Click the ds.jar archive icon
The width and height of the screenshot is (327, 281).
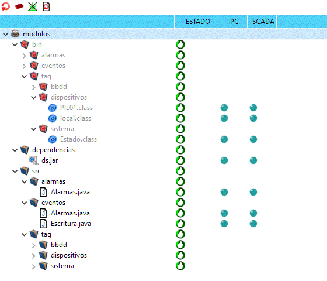tap(34, 160)
